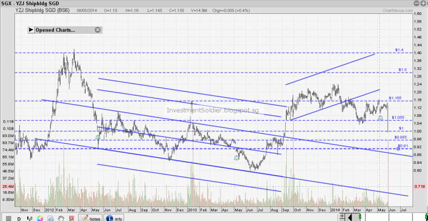Click the Opened Charts label
Image resolution: width=428 pixels, height=221 pixels.
pyautogui.click(x=55, y=30)
